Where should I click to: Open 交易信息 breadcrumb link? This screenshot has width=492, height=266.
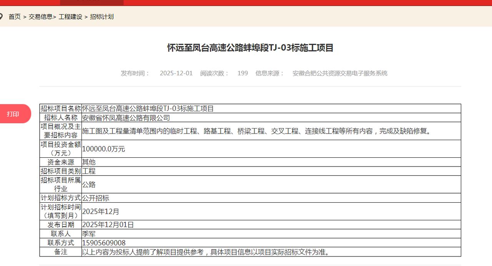40,17
